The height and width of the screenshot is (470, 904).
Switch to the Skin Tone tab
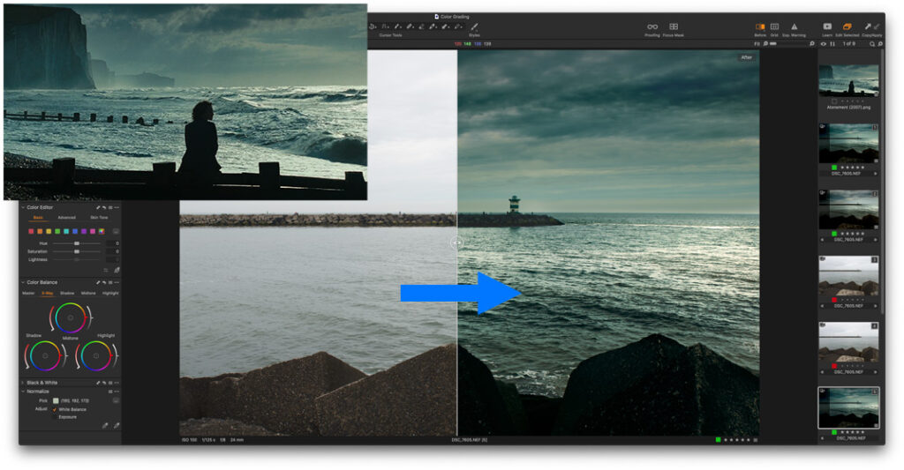coord(98,217)
